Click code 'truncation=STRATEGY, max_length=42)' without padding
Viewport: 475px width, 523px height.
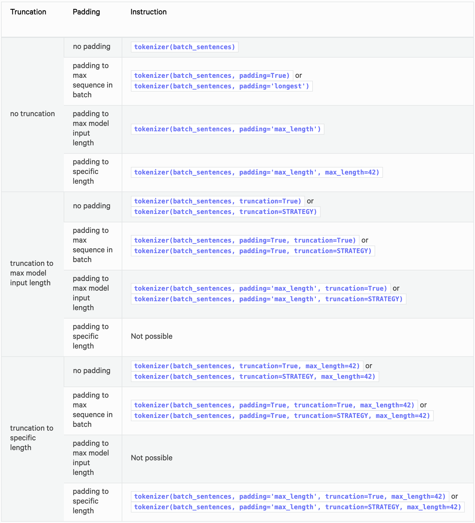point(255,377)
